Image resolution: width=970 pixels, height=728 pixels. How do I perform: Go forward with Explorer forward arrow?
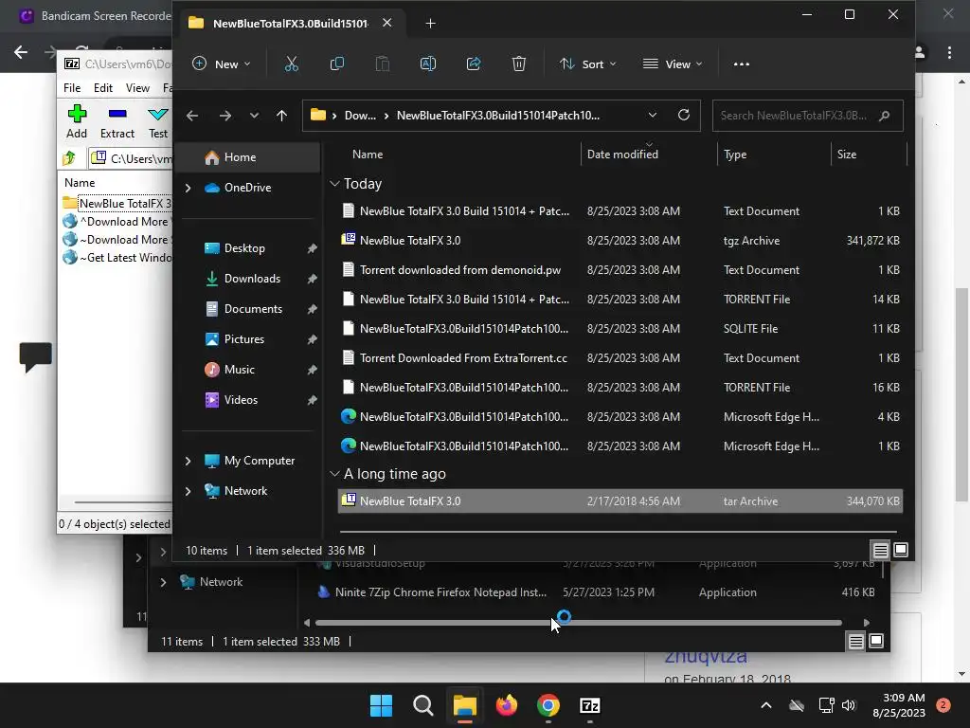pyautogui.click(x=225, y=116)
